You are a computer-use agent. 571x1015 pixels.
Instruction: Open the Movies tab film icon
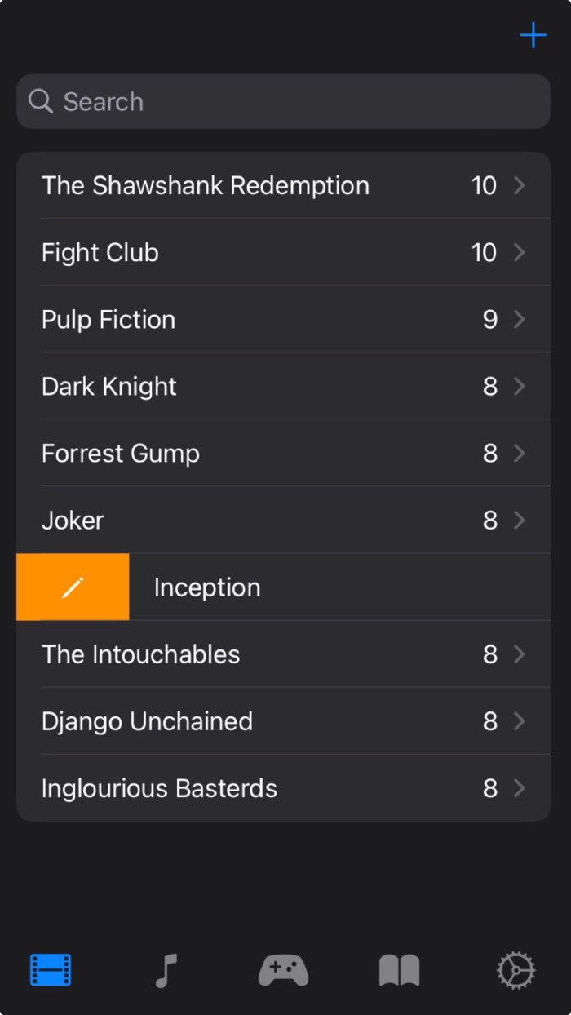pyautogui.click(x=51, y=970)
